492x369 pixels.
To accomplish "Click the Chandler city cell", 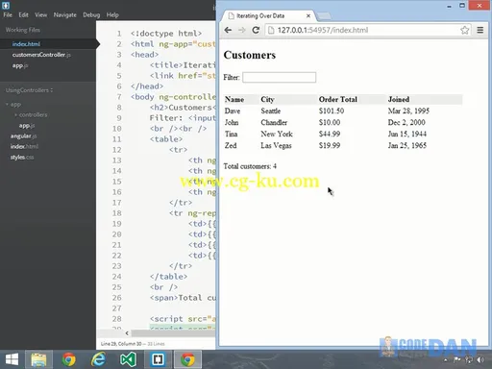I will (274, 122).
